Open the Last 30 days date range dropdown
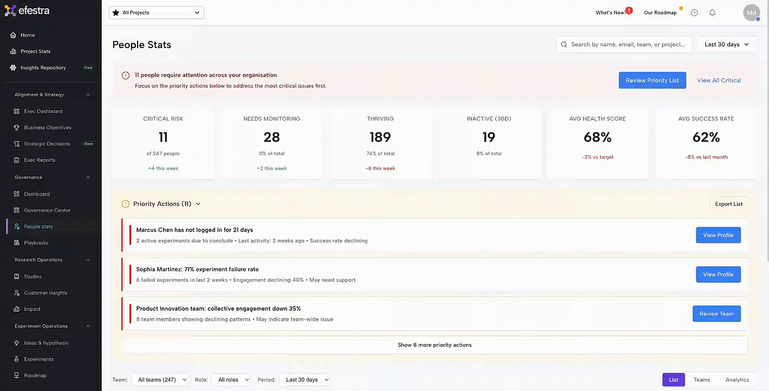The width and height of the screenshot is (769, 391). tap(726, 45)
